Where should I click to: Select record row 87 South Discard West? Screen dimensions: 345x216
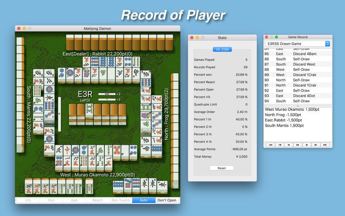pos(298,64)
